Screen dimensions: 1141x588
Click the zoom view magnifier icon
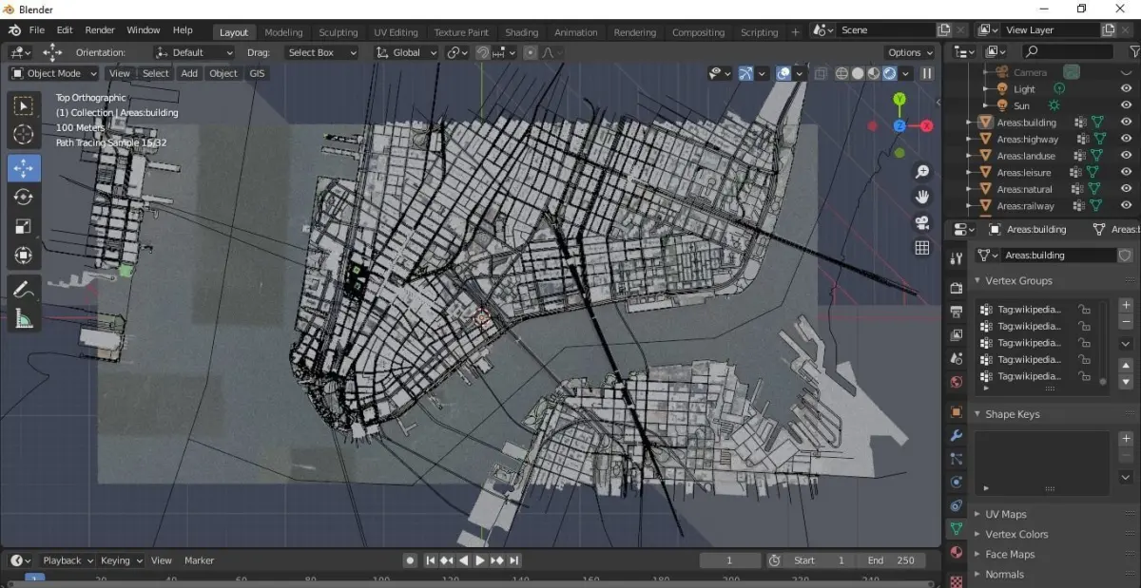click(921, 172)
